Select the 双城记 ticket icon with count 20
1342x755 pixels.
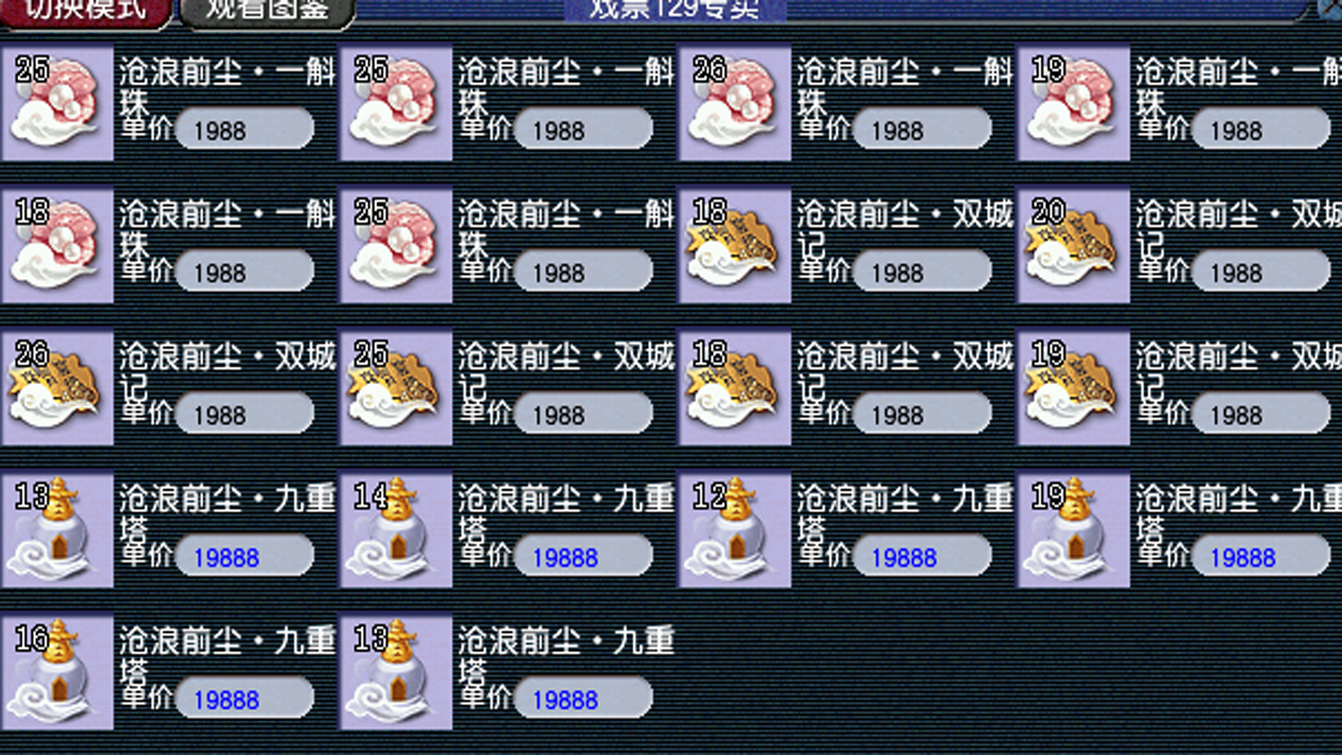point(1074,245)
